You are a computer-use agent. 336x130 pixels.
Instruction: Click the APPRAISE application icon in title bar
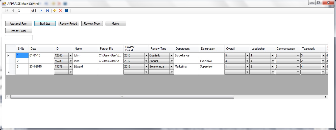pyautogui.click(x=4, y=4)
